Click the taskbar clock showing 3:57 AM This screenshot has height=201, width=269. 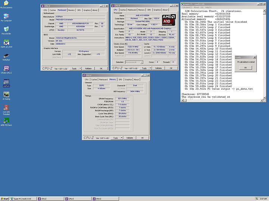click(263, 199)
